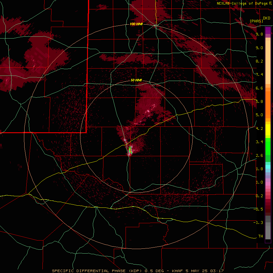Click the 7.4 value on color scale
This screenshot has height=273, width=273.
[259, 75]
